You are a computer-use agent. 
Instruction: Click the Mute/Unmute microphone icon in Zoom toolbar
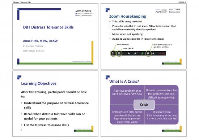113,53
